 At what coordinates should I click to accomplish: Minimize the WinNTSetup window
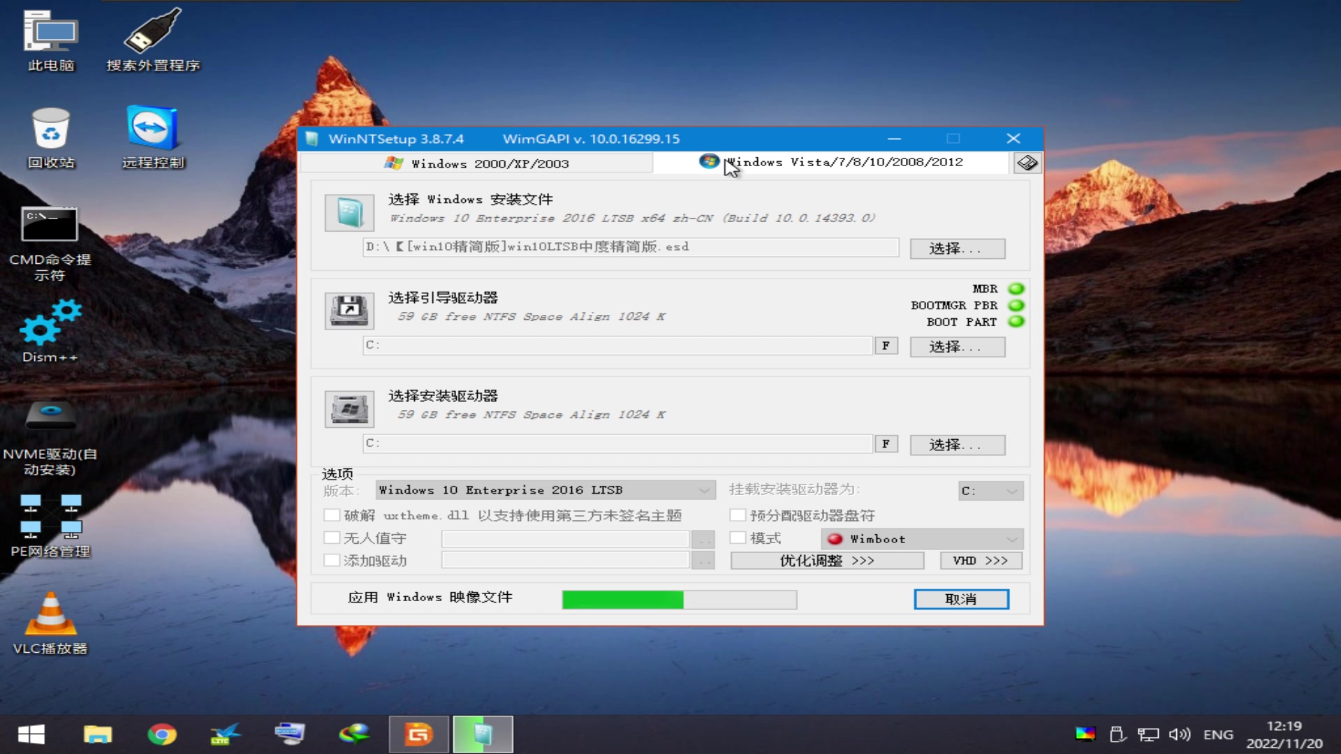click(x=894, y=139)
